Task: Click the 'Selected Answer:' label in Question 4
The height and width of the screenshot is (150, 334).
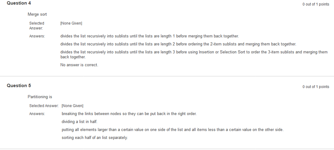Action: 37,26
